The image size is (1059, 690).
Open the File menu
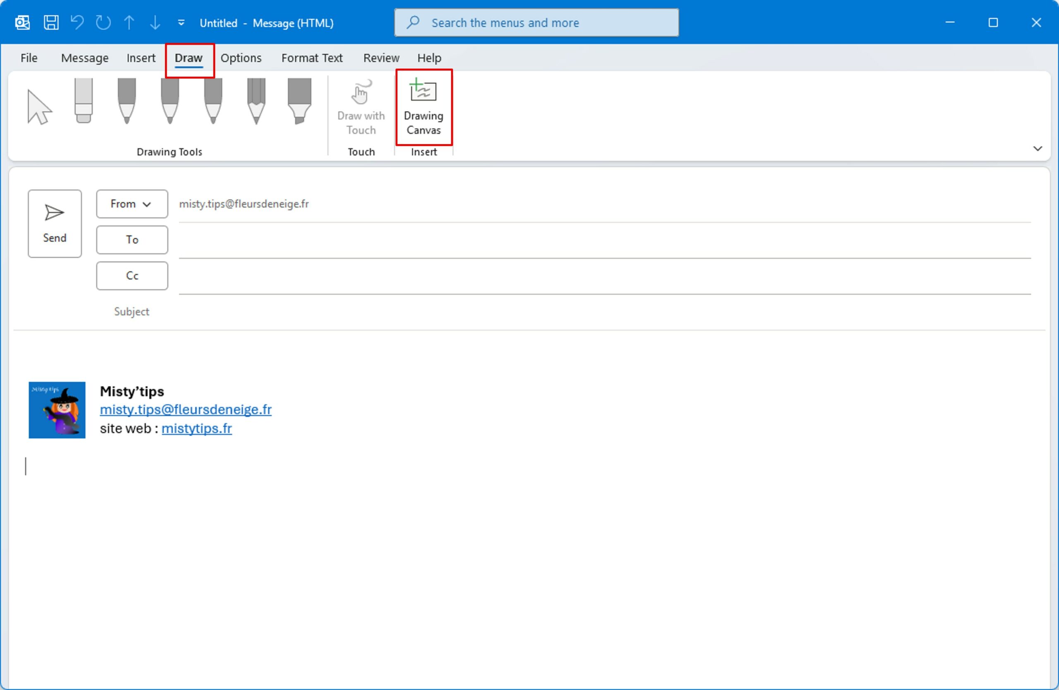[x=29, y=58]
